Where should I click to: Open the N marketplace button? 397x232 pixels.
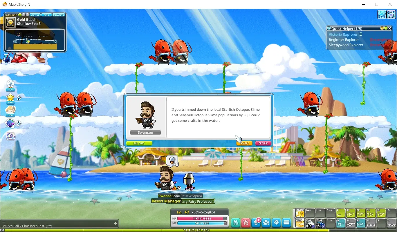tap(236, 222)
